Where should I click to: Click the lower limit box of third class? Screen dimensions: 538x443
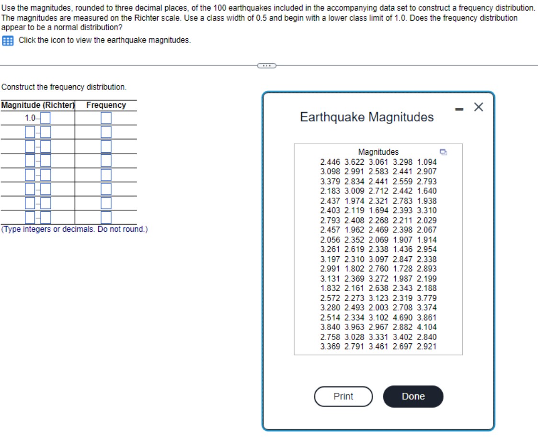(30, 147)
